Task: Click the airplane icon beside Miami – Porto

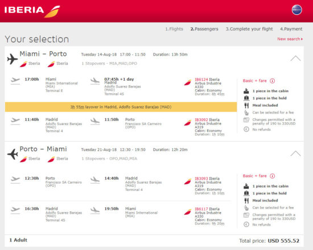Action: click(13, 59)
